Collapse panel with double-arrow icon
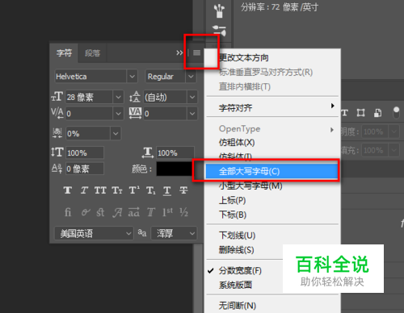This screenshot has height=313, width=404. point(179,52)
